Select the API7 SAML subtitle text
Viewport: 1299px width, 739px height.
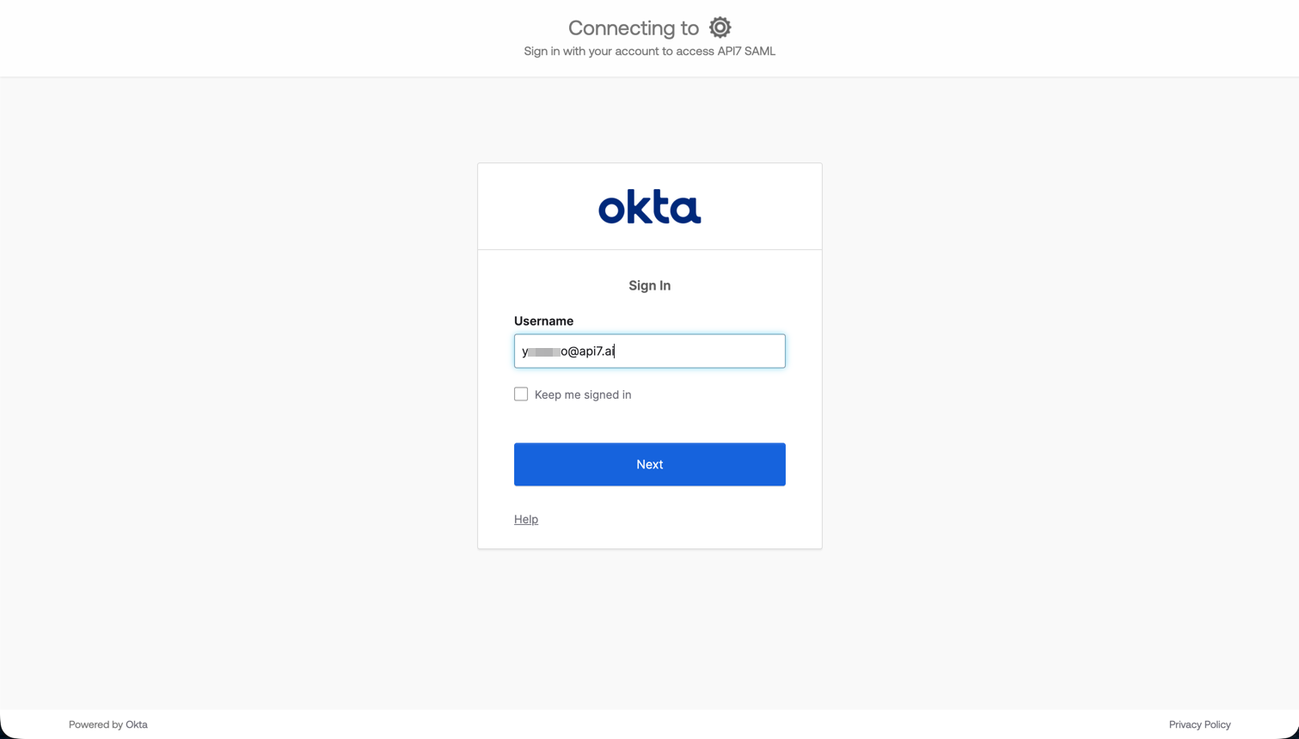649,51
